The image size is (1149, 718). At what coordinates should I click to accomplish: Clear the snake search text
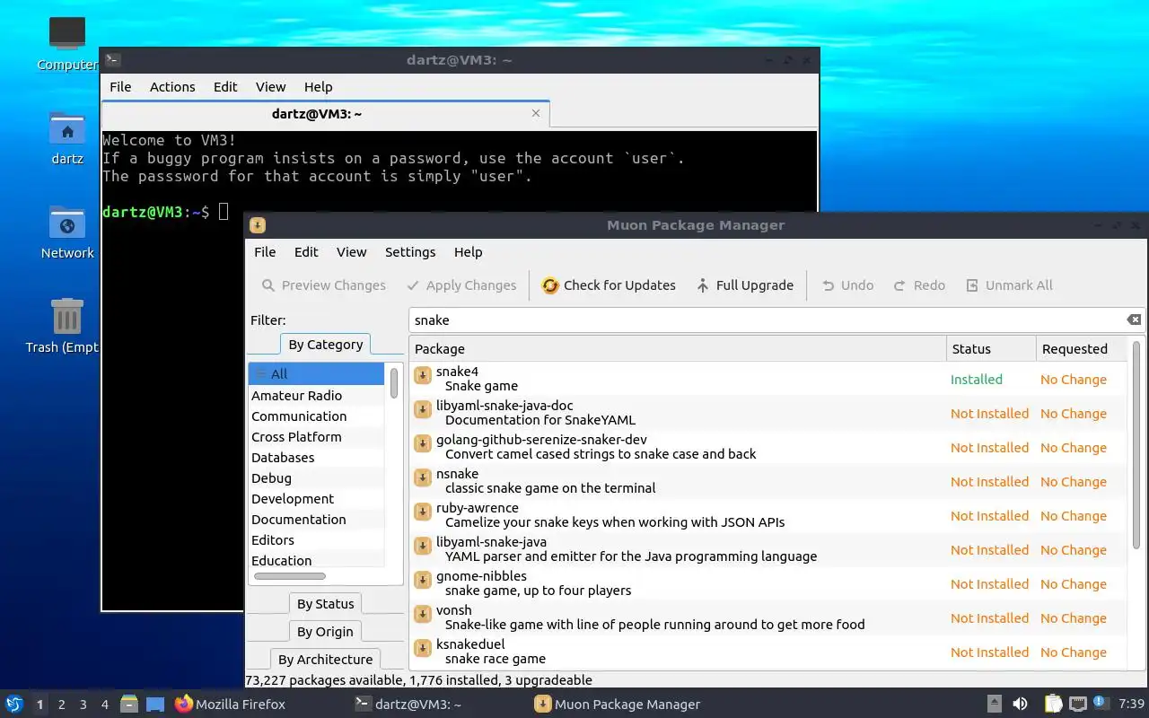tap(1134, 320)
